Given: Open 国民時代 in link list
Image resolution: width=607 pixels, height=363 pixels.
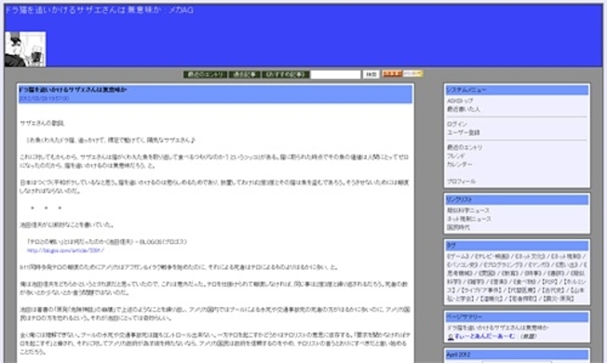Looking at the screenshot, I should click(458, 227).
